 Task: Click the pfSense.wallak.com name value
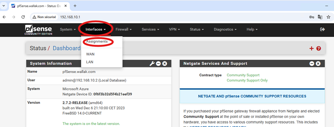pyautogui.click(x=79, y=72)
